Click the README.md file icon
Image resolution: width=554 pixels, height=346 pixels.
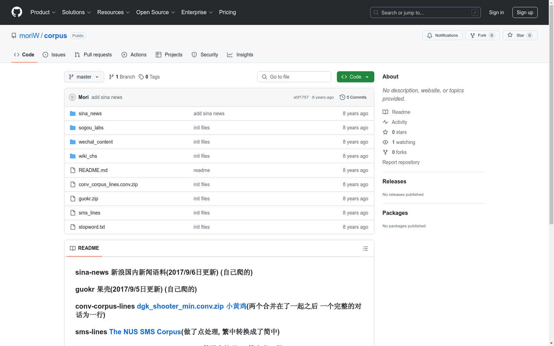[73, 170]
